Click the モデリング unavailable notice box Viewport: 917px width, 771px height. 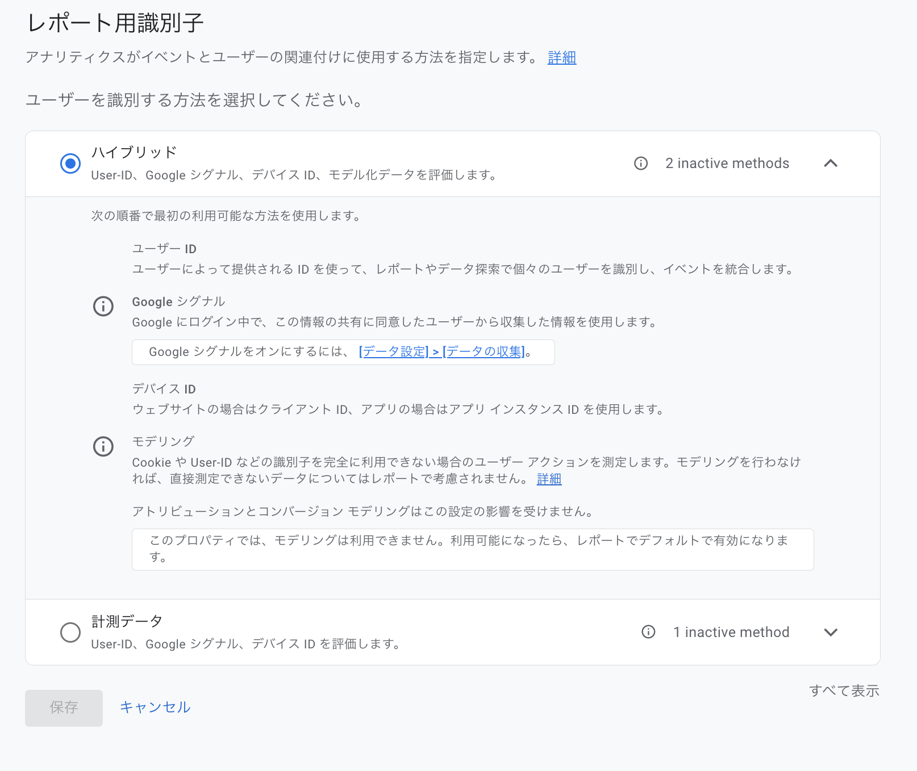point(472,549)
